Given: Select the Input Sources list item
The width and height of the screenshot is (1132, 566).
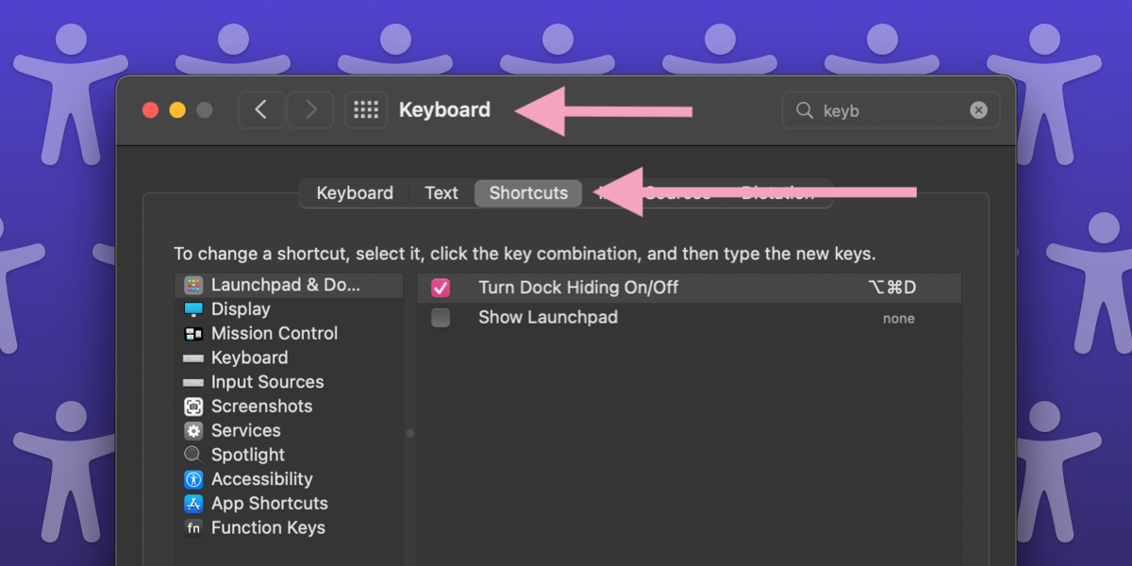Looking at the screenshot, I should (267, 382).
